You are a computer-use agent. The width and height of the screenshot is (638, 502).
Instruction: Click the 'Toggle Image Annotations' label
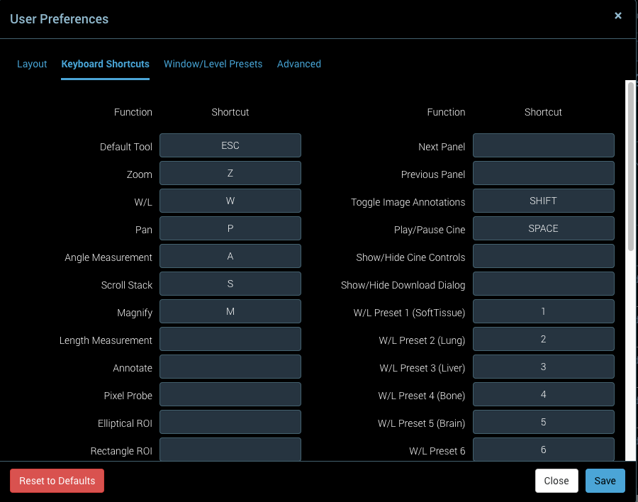[408, 202]
